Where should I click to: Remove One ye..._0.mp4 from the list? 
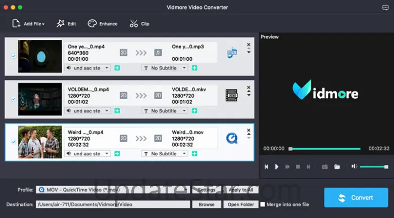[249, 44]
